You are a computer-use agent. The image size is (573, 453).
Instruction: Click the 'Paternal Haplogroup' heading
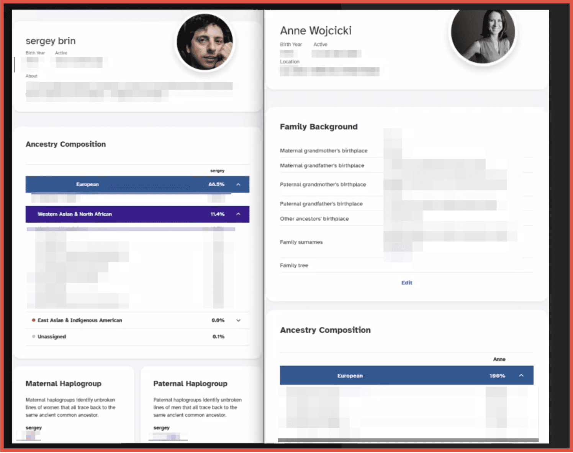(x=190, y=384)
